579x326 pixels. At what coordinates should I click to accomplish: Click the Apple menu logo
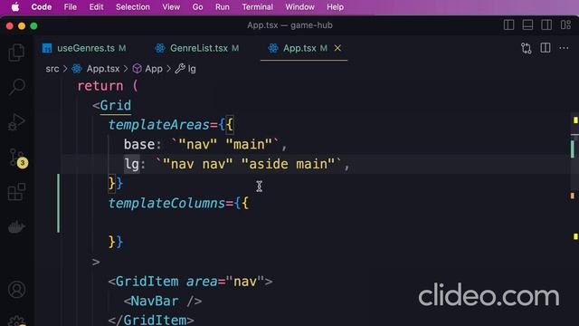(15, 7)
